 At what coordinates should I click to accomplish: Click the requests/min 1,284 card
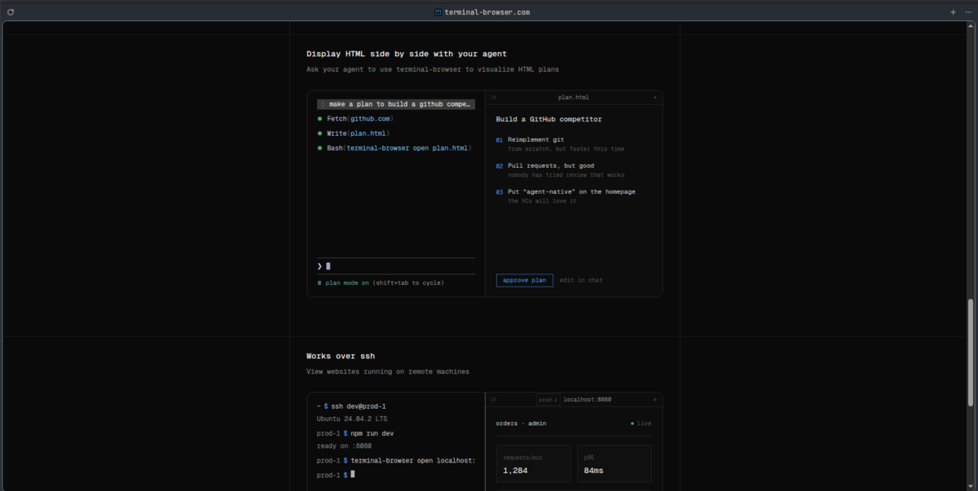pyautogui.click(x=533, y=464)
